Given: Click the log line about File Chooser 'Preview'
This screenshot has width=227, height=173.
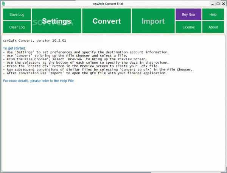Looking at the screenshot, I should point(75,59).
